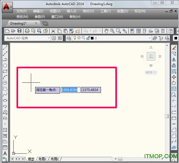Image resolution: width=179 pixels, height=163 pixels.
Task: Select the Extend tool
Action: [174, 106]
